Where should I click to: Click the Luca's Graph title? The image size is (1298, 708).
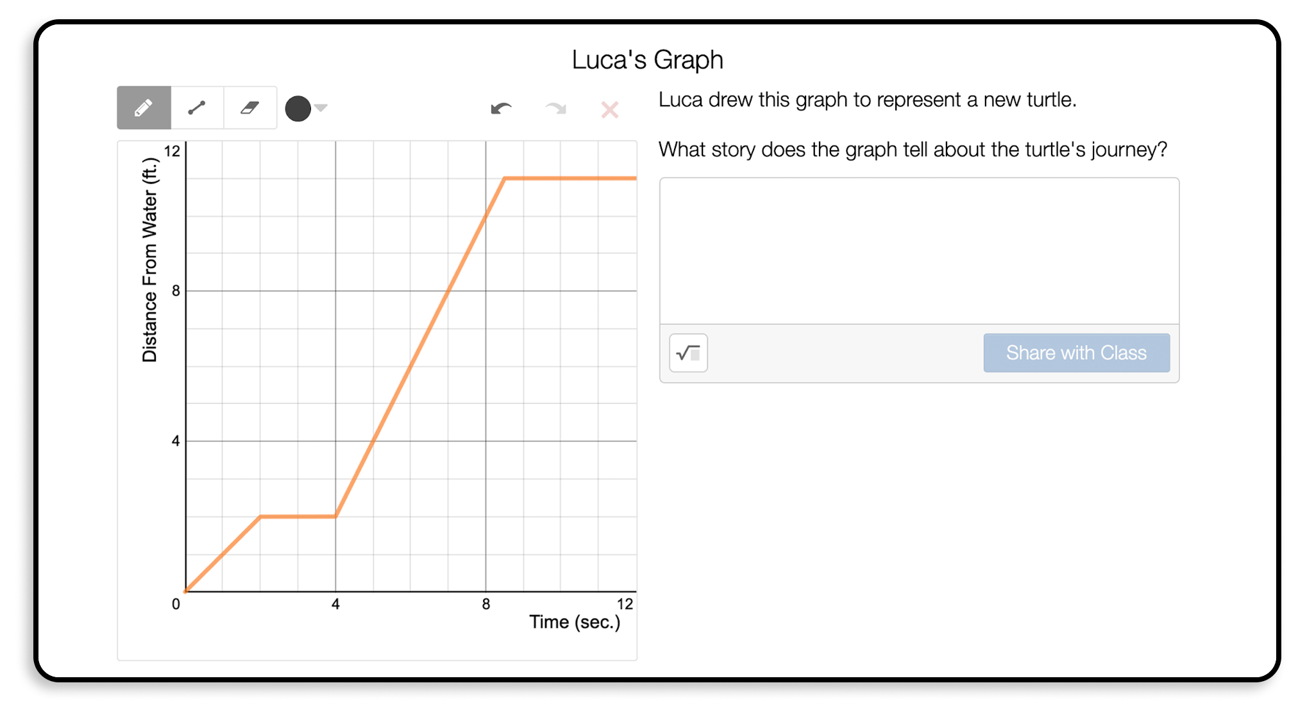[x=647, y=59]
